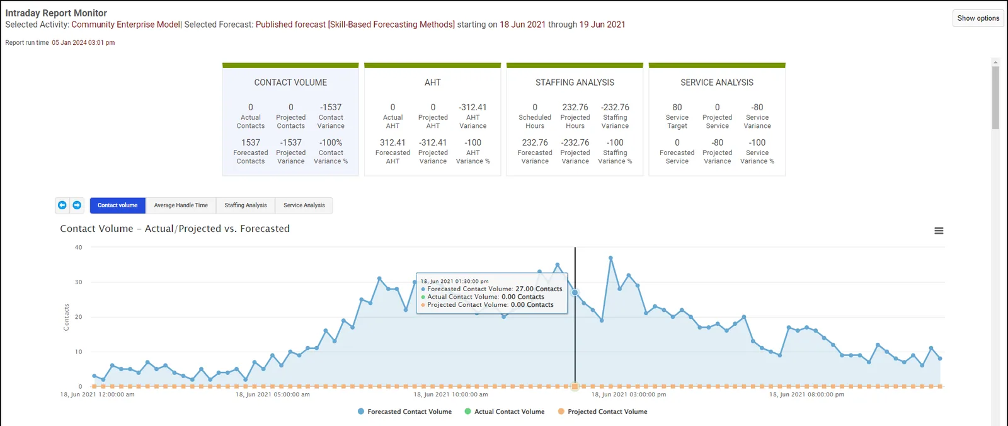
Task: Click the Show options button
Action: pos(978,18)
